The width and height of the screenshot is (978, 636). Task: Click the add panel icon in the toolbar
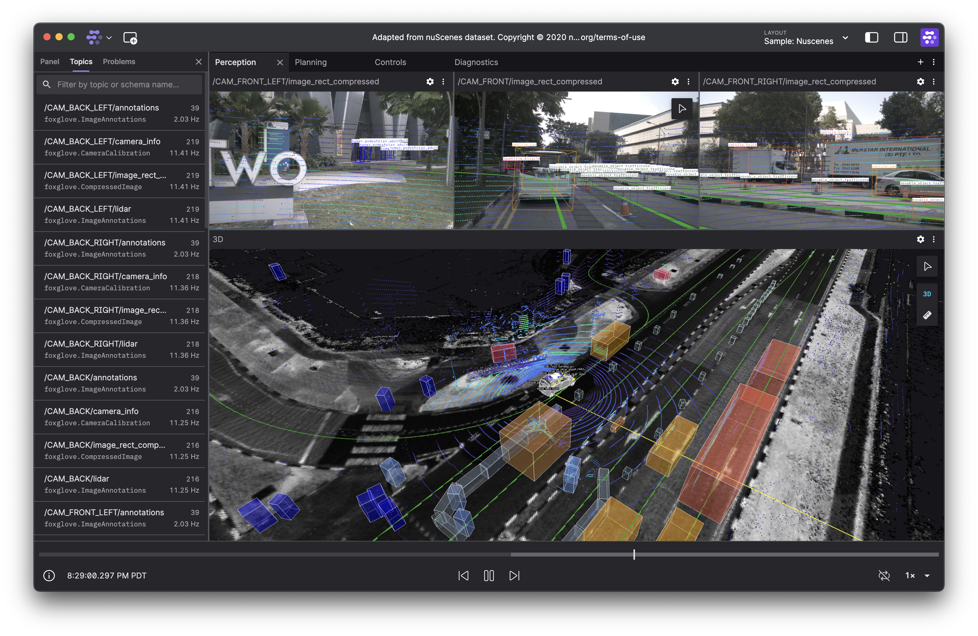click(130, 38)
